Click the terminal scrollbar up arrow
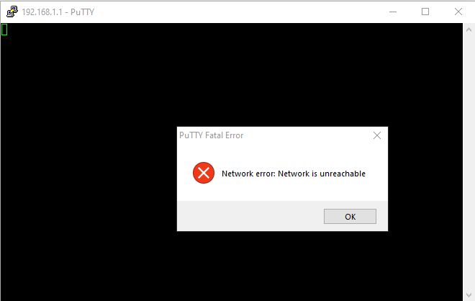475x301 pixels. pyautogui.click(x=469, y=30)
